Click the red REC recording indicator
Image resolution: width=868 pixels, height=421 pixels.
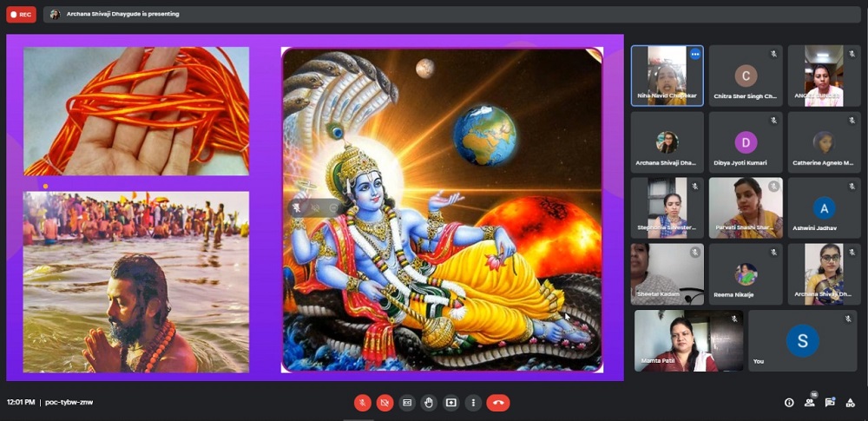pos(21,15)
